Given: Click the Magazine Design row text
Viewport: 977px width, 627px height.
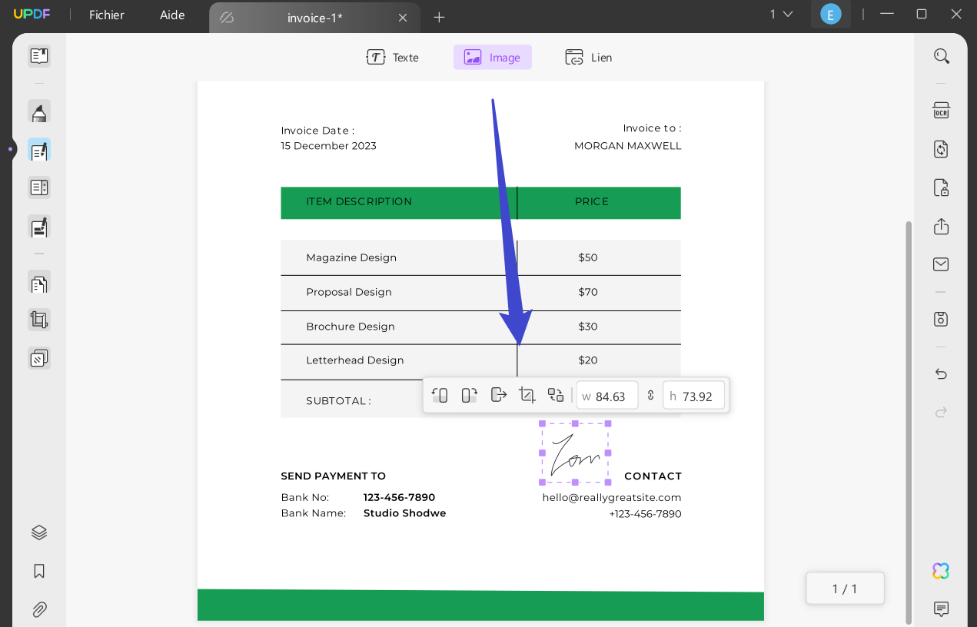Looking at the screenshot, I should tap(351, 257).
